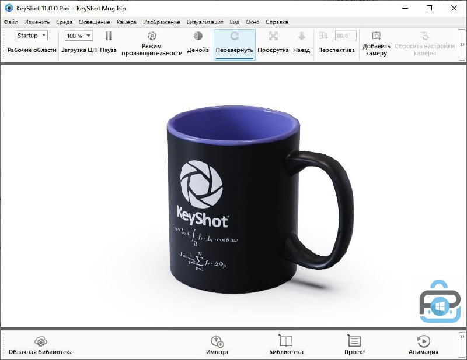Open the Вид menu
467x360 pixels.
point(235,22)
